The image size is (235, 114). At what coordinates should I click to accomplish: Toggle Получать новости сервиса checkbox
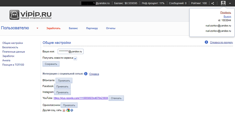pos(76,58)
